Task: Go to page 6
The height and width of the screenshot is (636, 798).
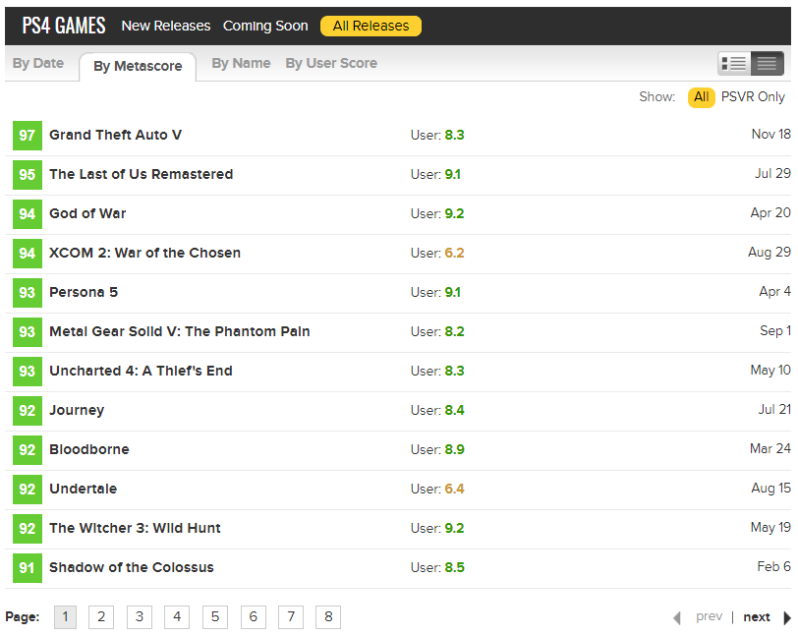Action: pyautogui.click(x=254, y=617)
